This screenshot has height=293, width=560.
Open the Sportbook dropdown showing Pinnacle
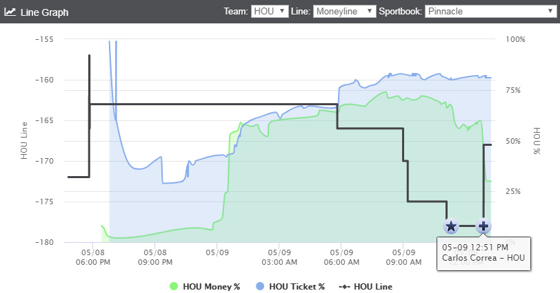490,12
